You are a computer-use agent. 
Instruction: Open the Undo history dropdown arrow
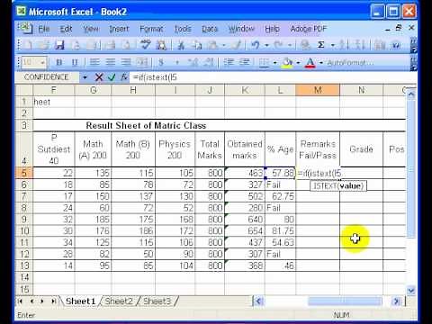pos(266,45)
